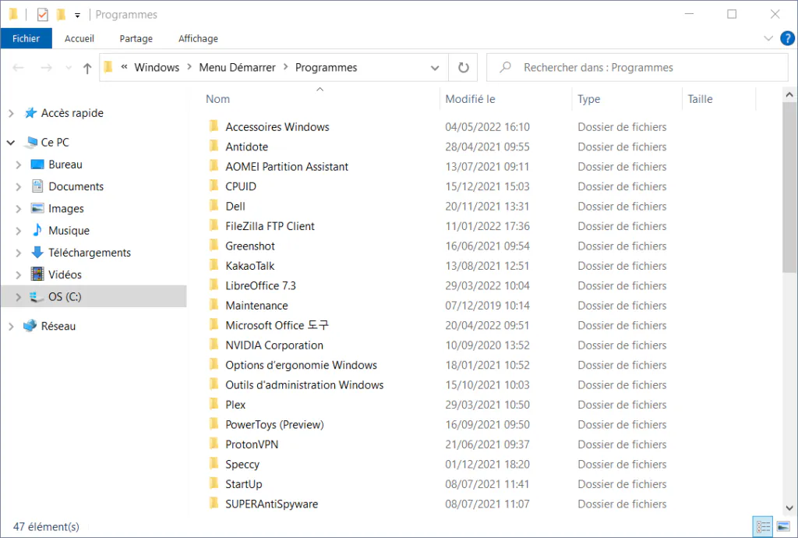Image resolution: width=798 pixels, height=538 pixels.
Task: Switch to details view icon in status bar
Action: coord(763,526)
